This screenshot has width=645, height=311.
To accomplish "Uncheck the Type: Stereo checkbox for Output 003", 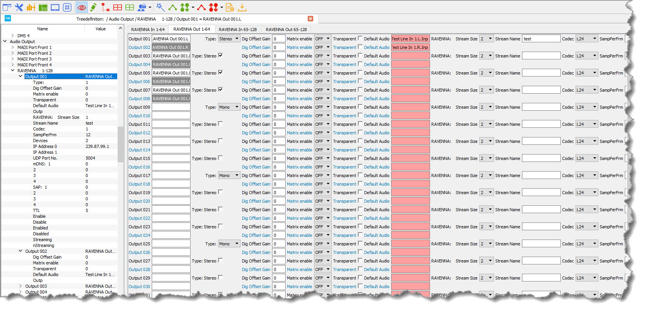I will (220, 56).
